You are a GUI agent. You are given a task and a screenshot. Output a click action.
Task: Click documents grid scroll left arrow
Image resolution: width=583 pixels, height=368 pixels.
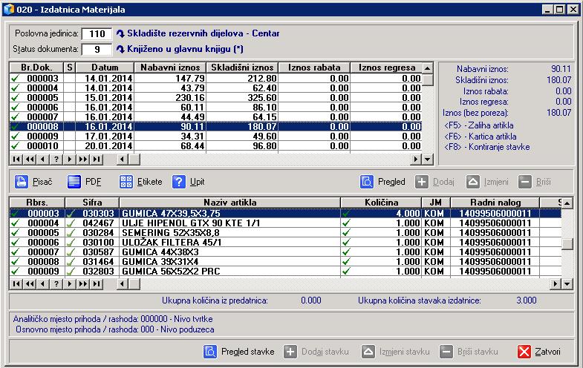[122, 160]
